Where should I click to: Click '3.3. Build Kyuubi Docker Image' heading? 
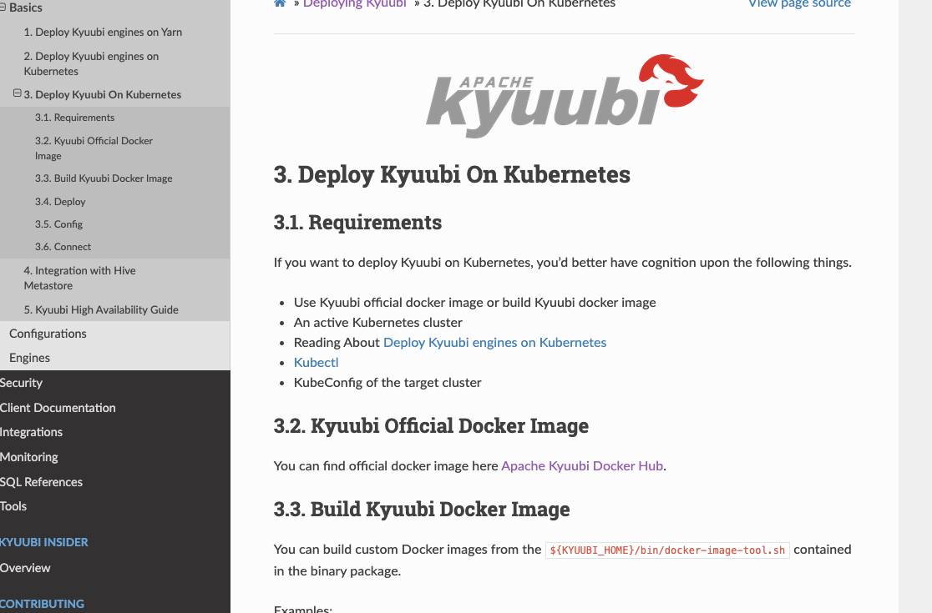click(422, 510)
